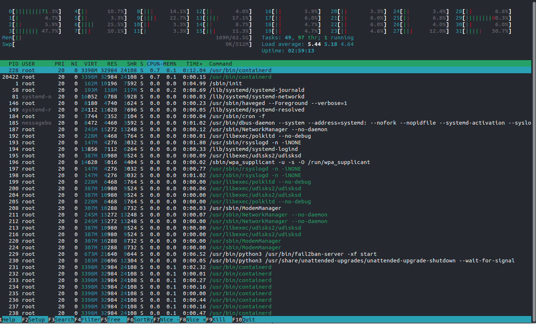Select PID 195 udisksd row
The height and width of the screenshot is (324, 536).
pos(265,156)
